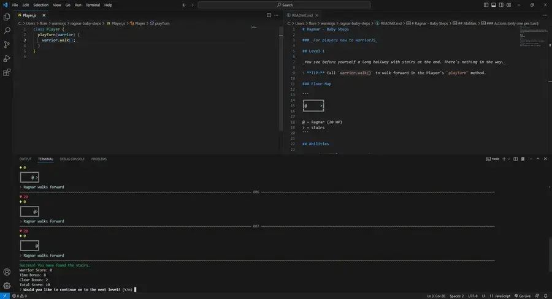
Task: Click the Player class breadcrumb
Action: (137, 23)
